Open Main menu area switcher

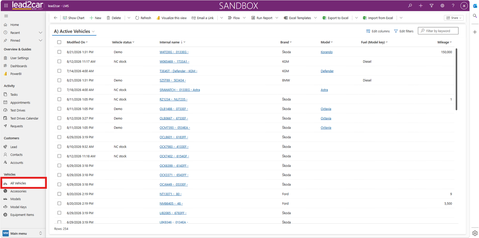coord(23,234)
